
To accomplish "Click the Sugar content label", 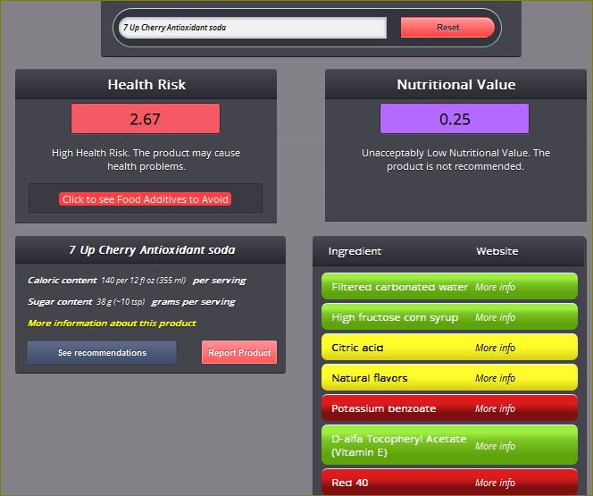I will pyautogui.click(x=60, y=302).
